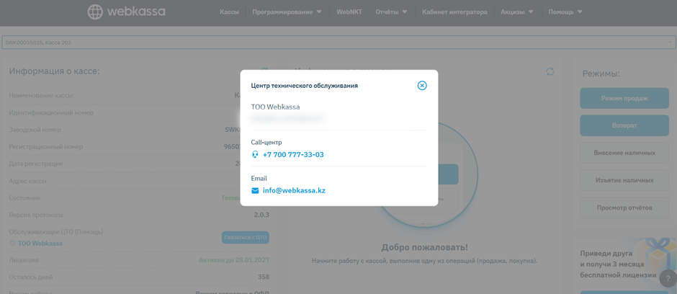Open Кабинет интегратора page
The height and width of the screenshot is (294, 677).
point(454,12)
